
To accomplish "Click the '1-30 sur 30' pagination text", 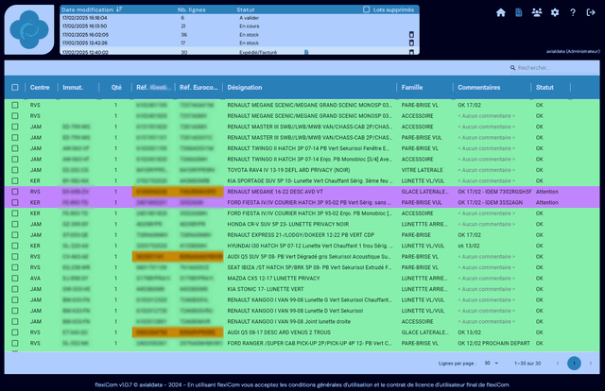I will pos(527,364).
